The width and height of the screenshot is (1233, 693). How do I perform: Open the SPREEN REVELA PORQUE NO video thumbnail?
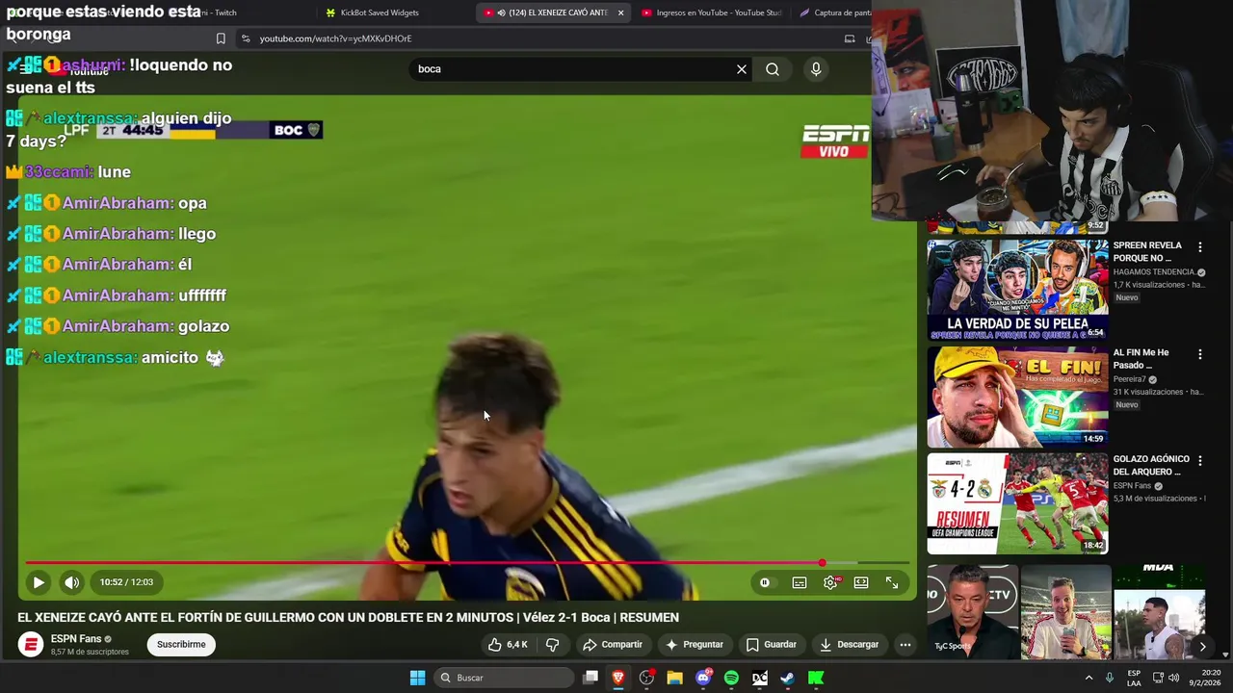[1017, 290]
